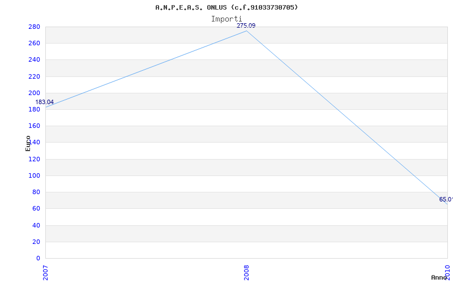Click the 40 y-axis tick label

tap(36, 225)
